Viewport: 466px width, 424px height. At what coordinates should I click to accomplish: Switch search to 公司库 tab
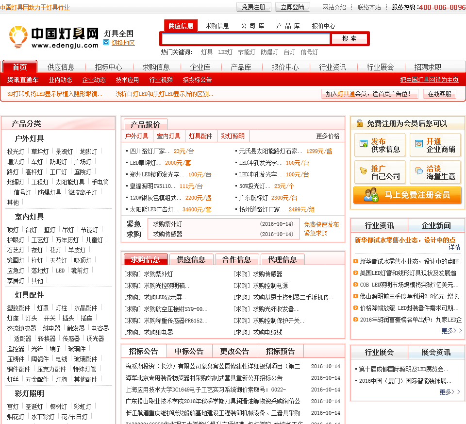pyautogui.click(x=252, y=26)
